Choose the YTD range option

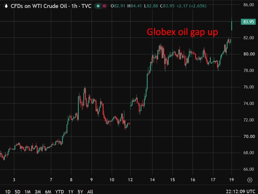(59, 192)
